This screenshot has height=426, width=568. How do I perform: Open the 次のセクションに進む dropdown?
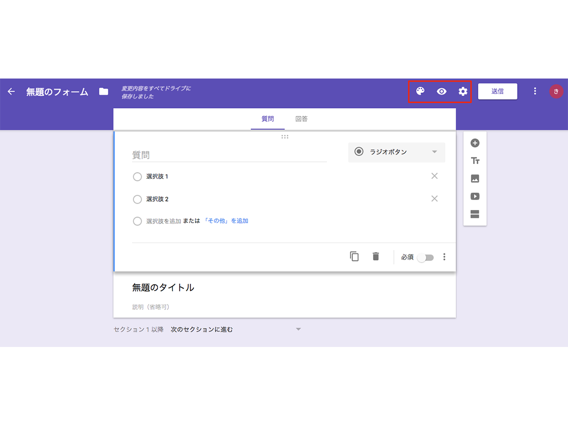236,329
